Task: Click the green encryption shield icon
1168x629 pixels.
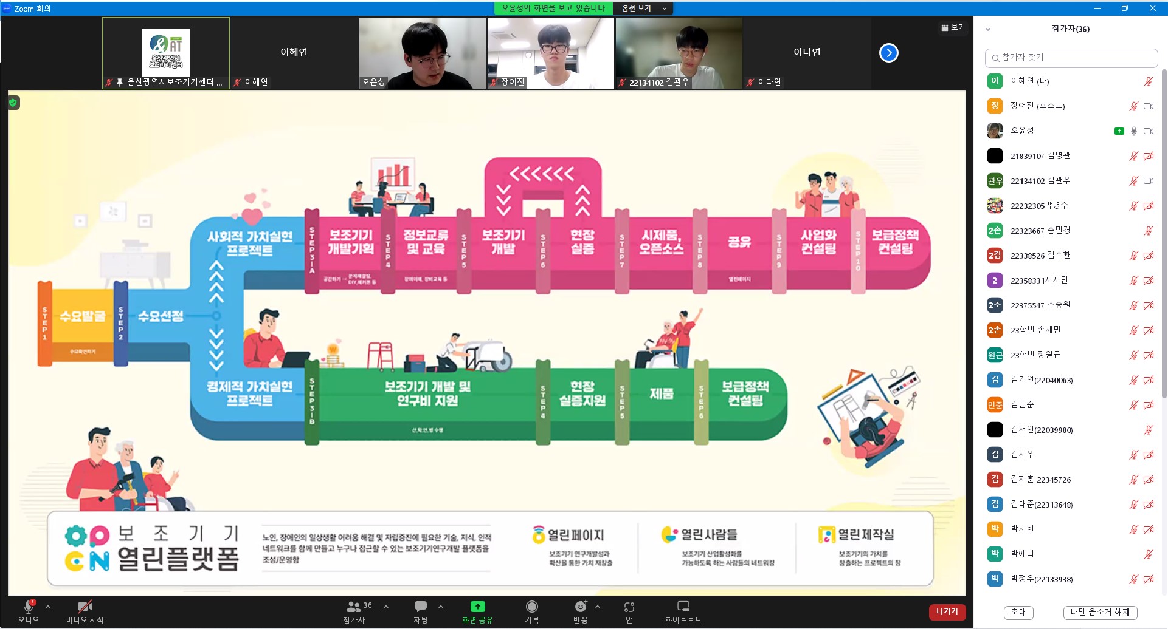Action: pyautogui.click(x=13, y=103)
